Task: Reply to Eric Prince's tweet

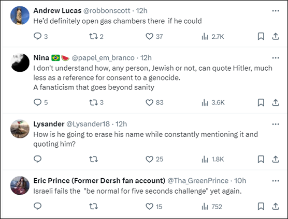Action: (x=38, y=206)
